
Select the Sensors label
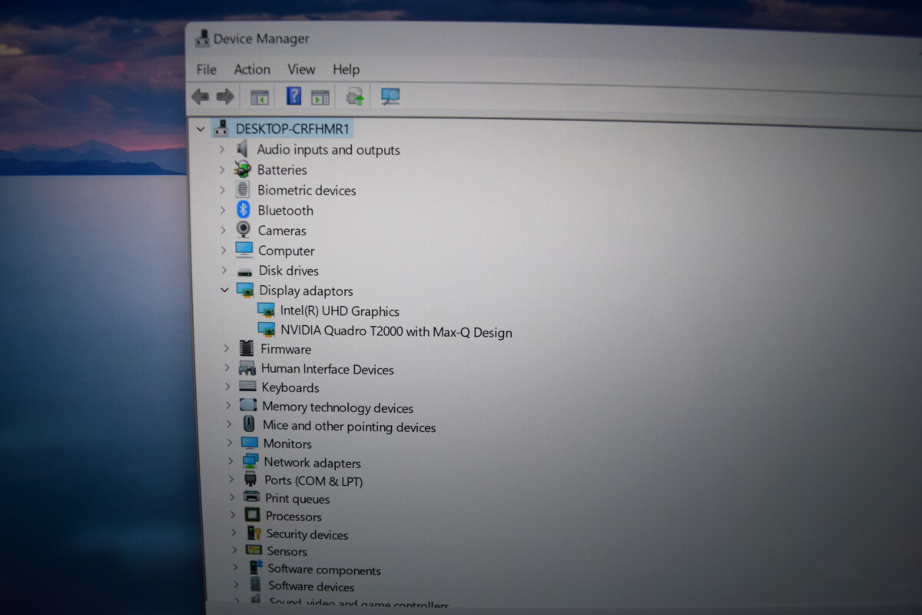click(x=287, y=551)
